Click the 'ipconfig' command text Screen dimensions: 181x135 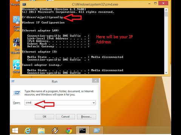(56, 17)
